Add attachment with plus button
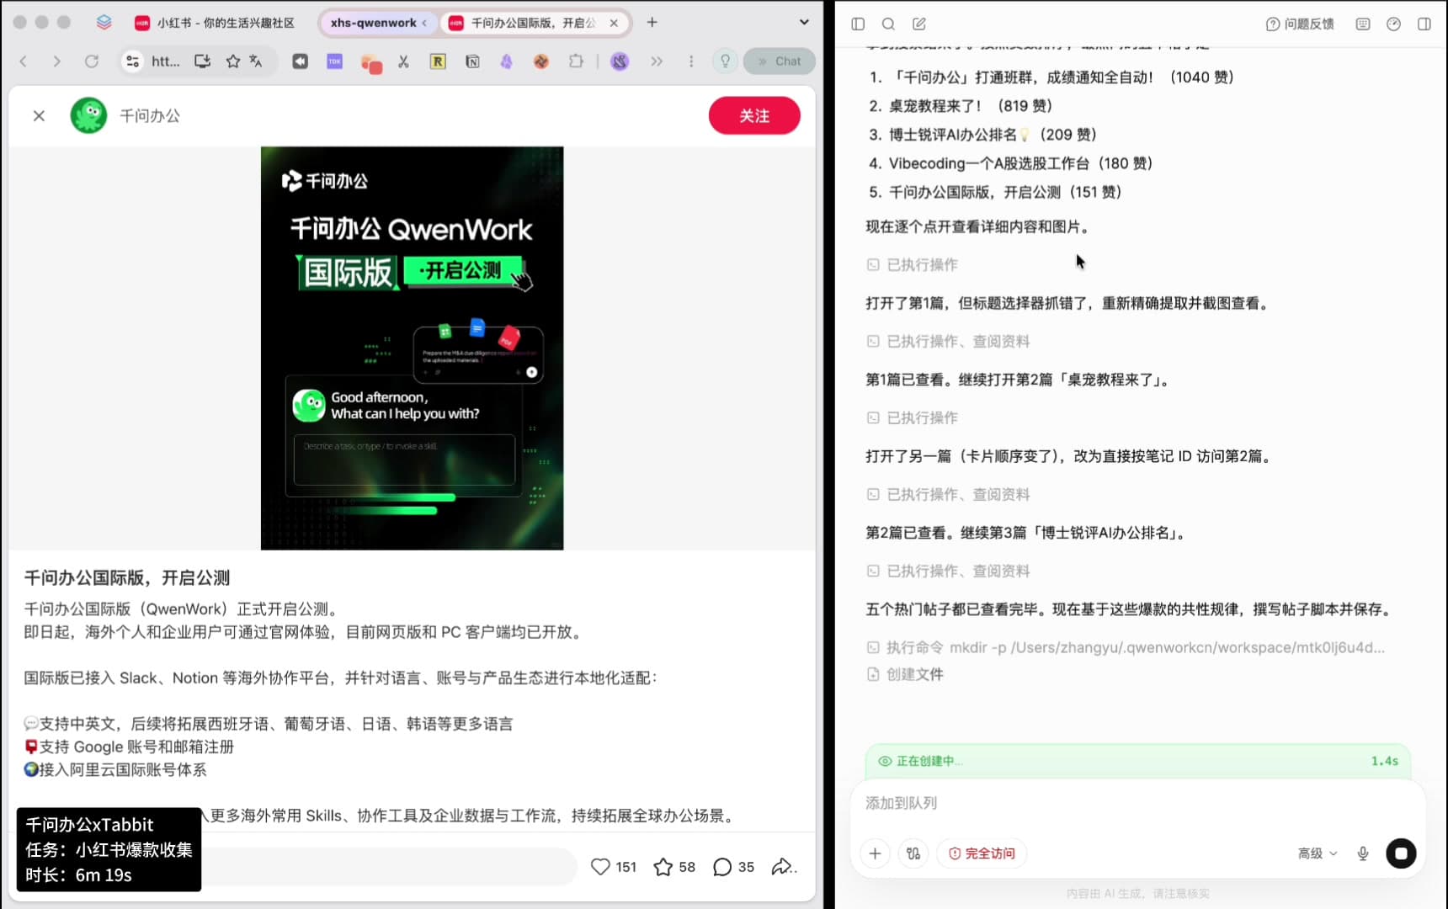This screenshot has height=909, width=1448. 876,853
